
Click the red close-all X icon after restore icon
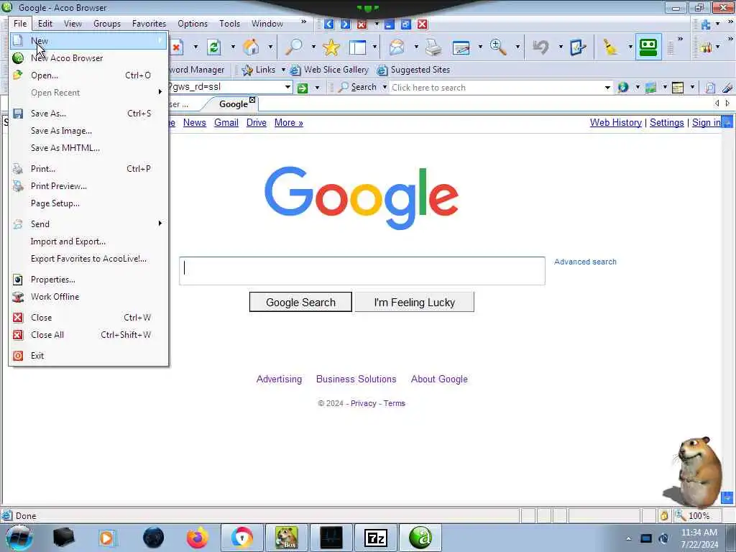[423, 24]
